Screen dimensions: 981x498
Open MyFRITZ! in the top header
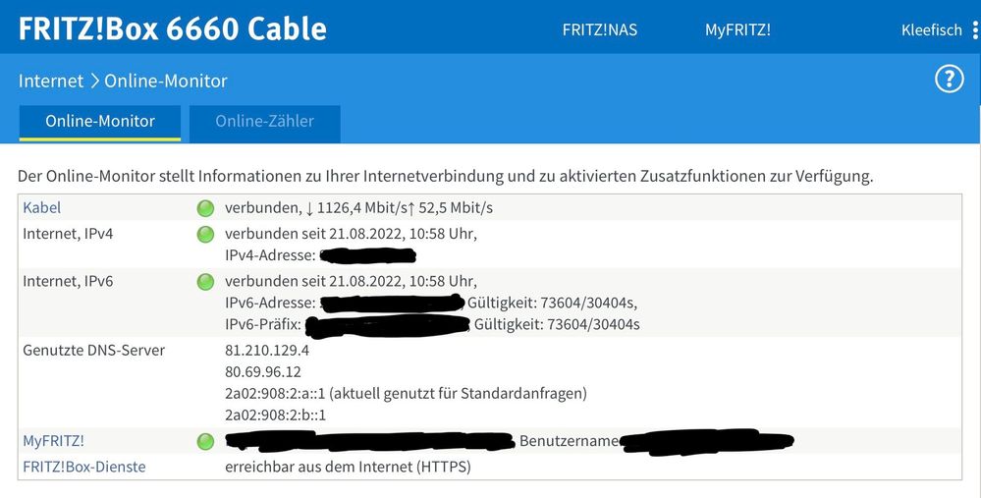[737, 29]
